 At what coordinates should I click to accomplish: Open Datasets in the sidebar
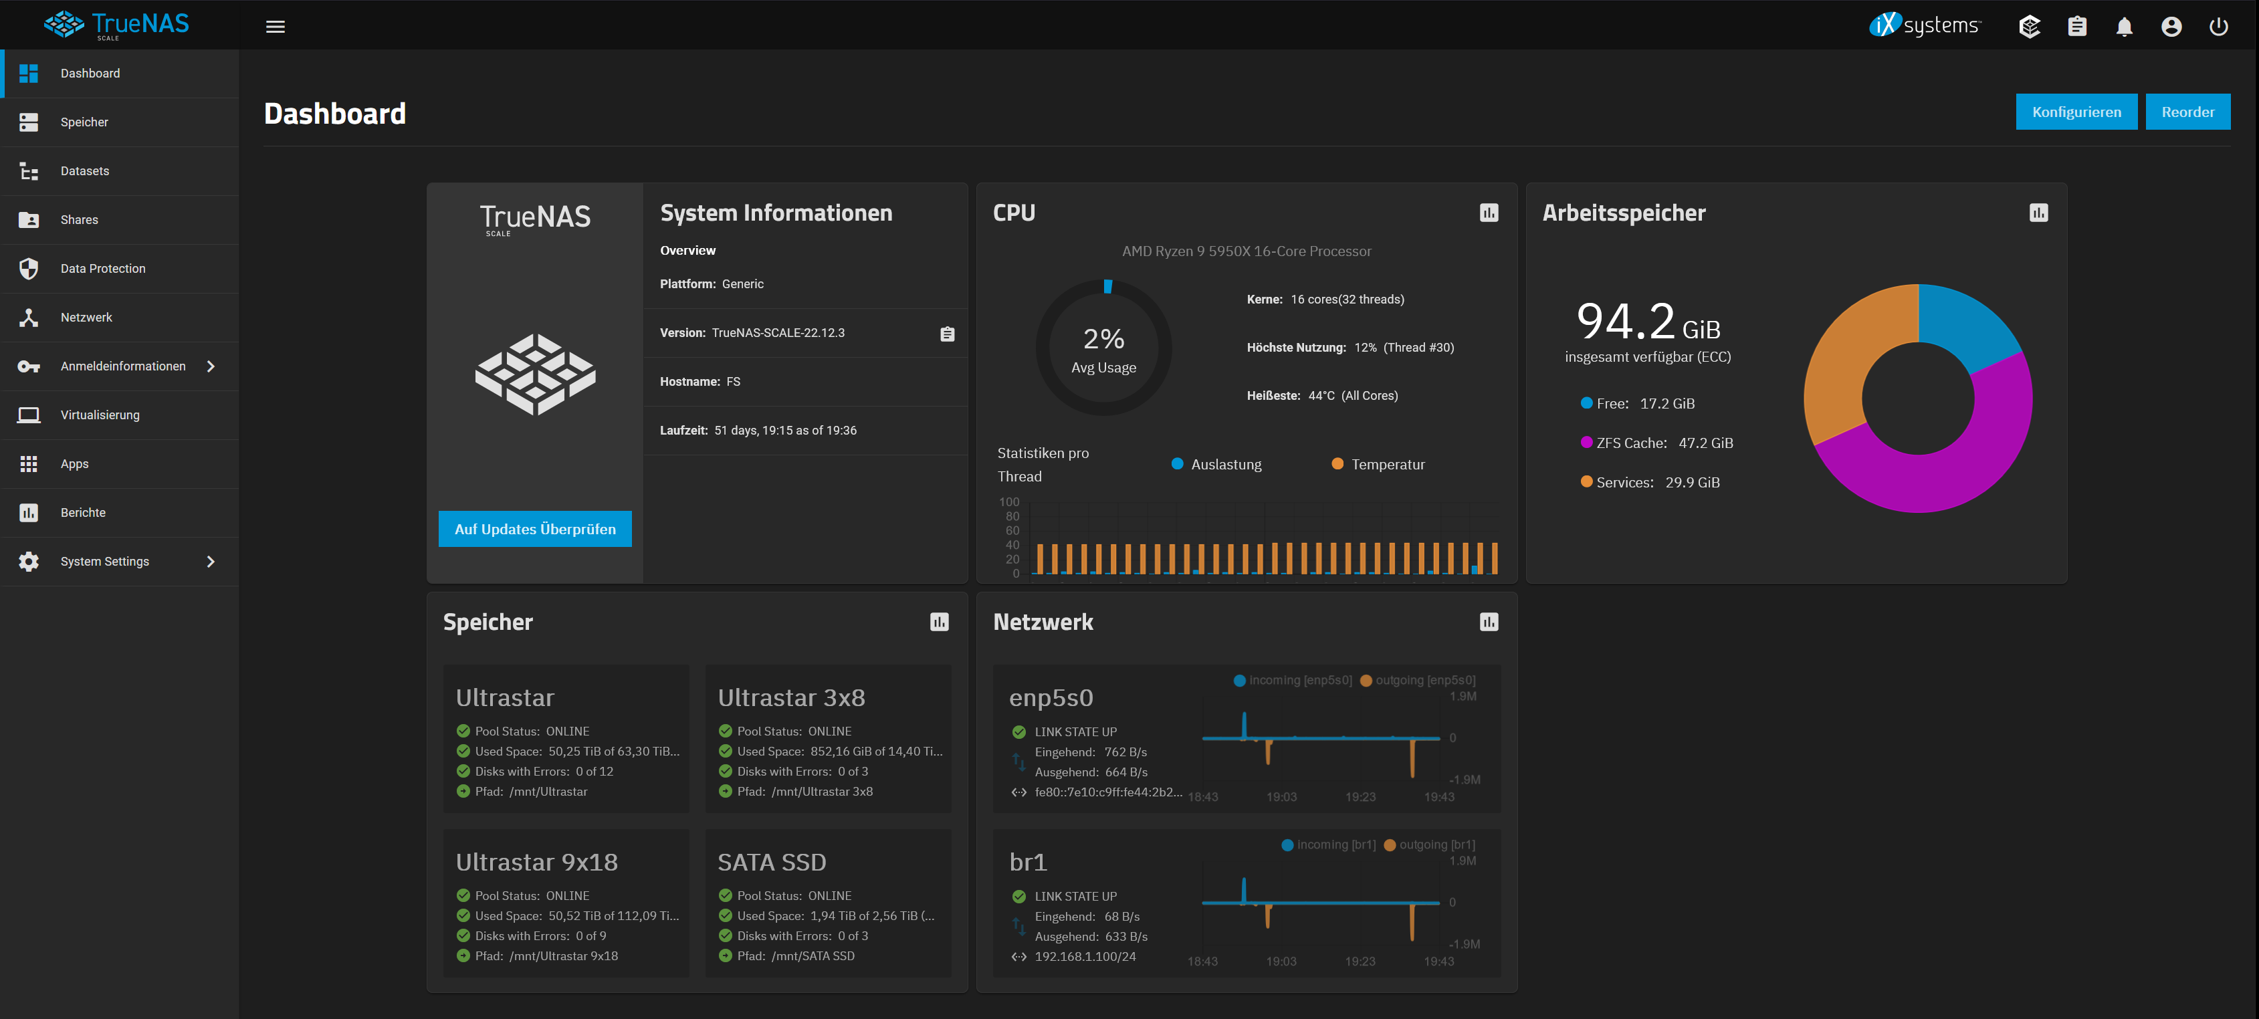84,171
